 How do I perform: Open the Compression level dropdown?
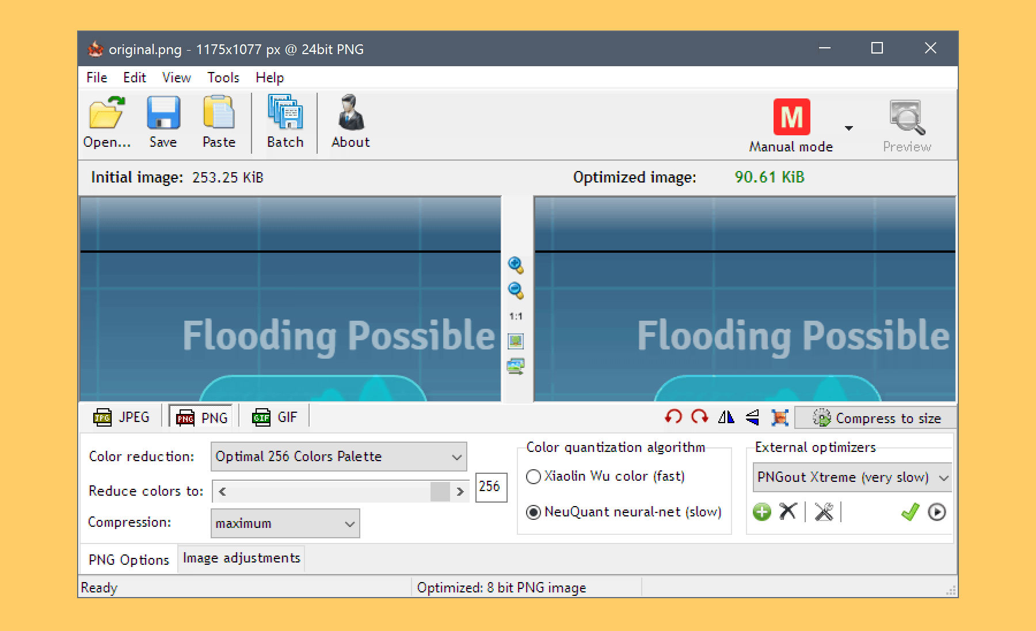tap(349, 524)
